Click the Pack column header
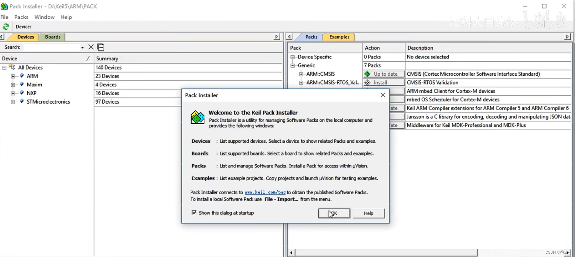Image resolution: width=575 pixels, height=257 pixels. (x=325, y=48)
